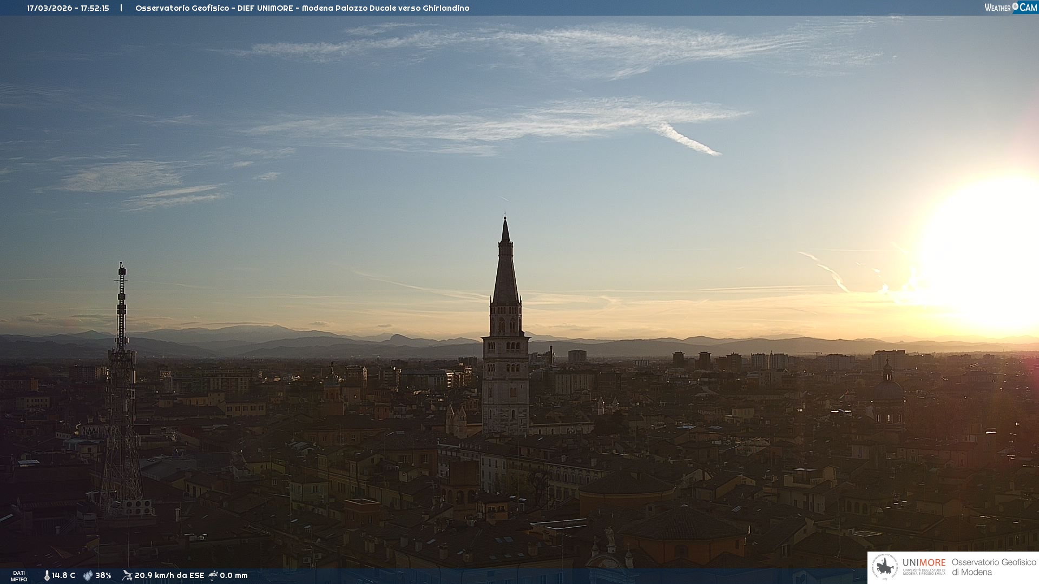Viewport: 1039px width, 584px height.
Task: Click the white Weather text of logo
Action: tap(997, 8)
